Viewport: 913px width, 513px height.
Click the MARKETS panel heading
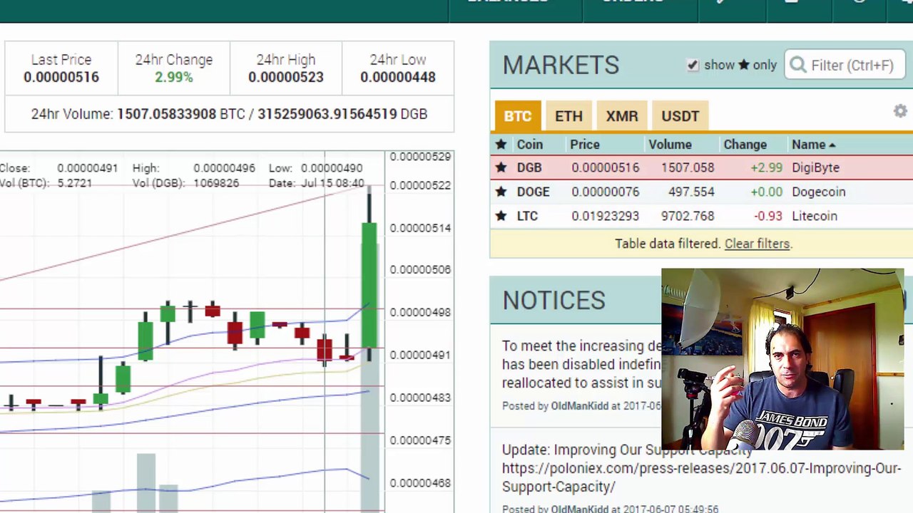tap(561, 65)
